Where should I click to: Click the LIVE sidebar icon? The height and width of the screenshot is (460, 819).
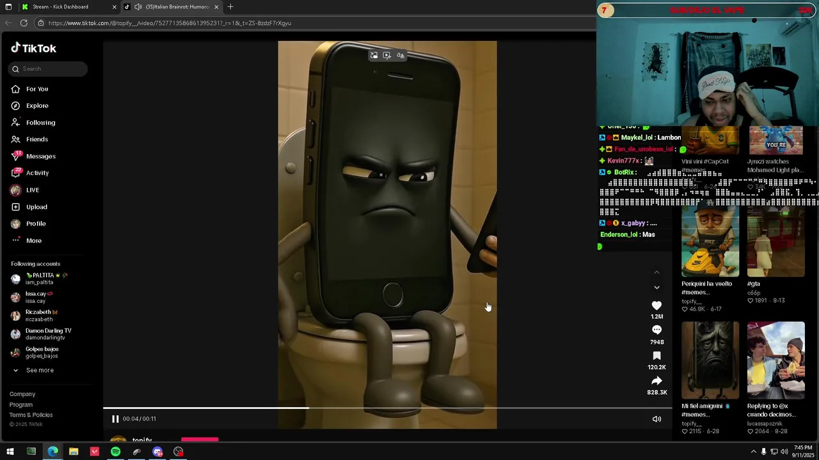tap(15, 190)
